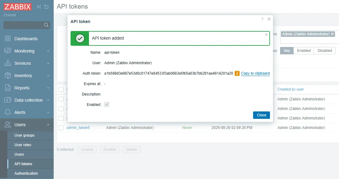Click the Services hierarchy icon
Screen dimensions: 339x179
coord(8,63)
